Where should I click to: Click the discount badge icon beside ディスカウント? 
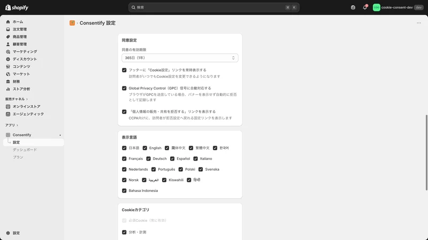pos(8,59)
